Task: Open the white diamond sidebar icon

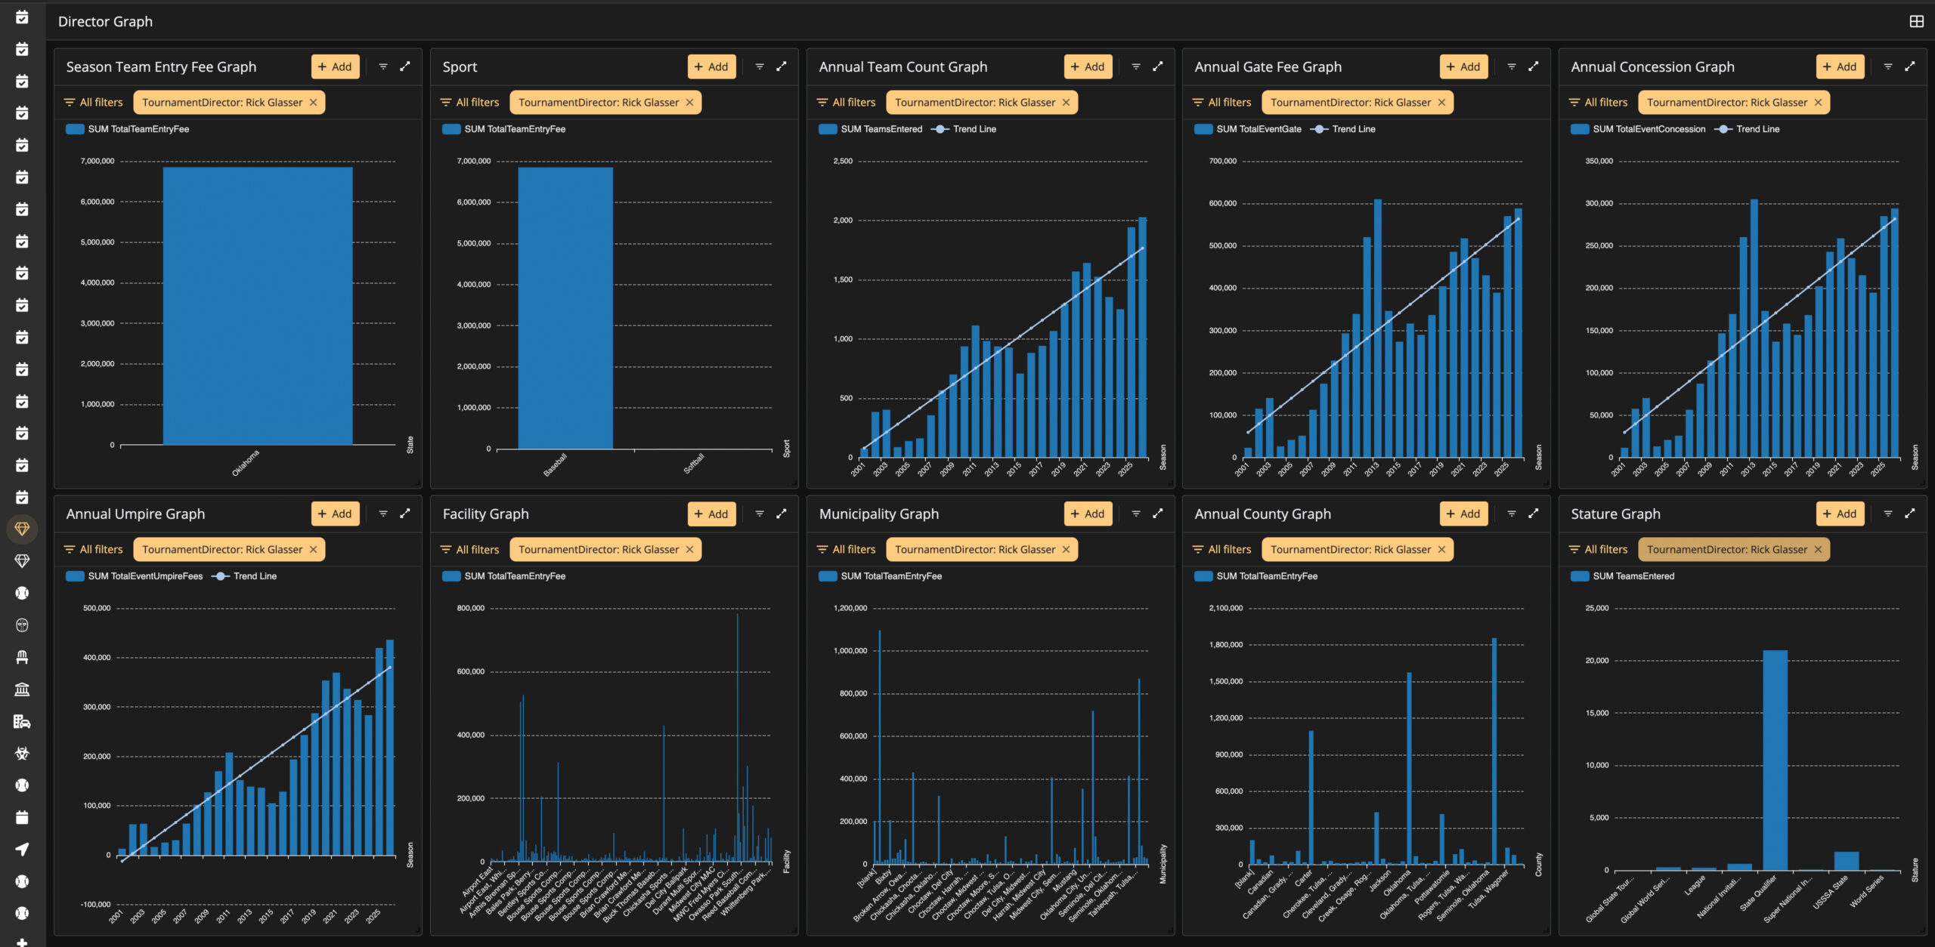Action: click(x=22, y=560)
